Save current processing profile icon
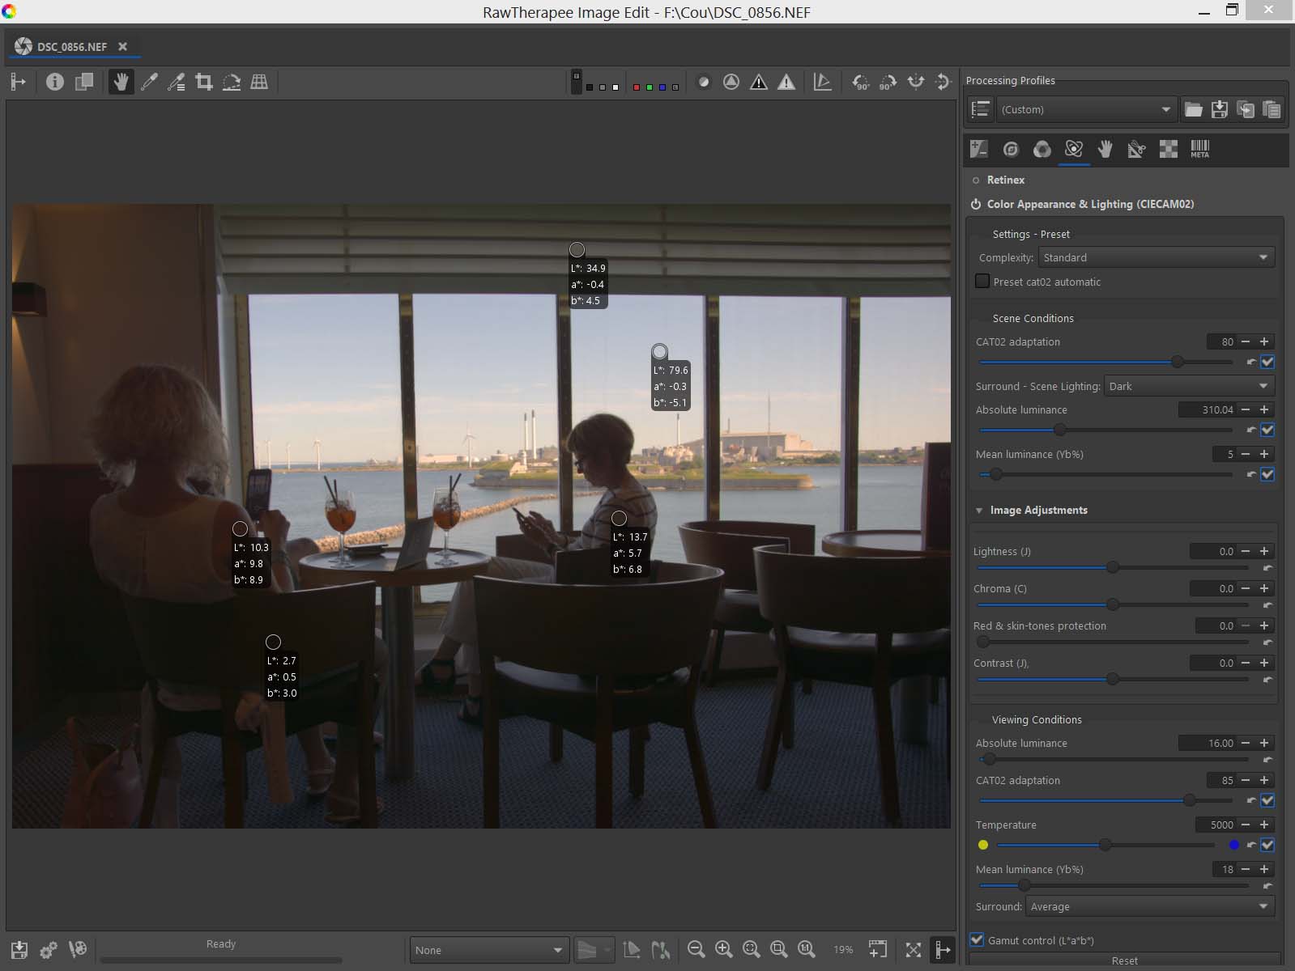This screenshot has height=971, width=1295. point(1220,109)
